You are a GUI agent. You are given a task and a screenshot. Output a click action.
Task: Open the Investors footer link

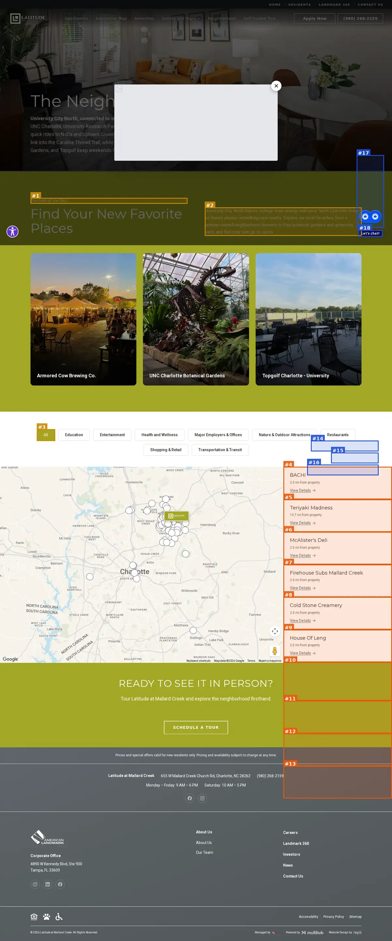[x=291, y=854]
